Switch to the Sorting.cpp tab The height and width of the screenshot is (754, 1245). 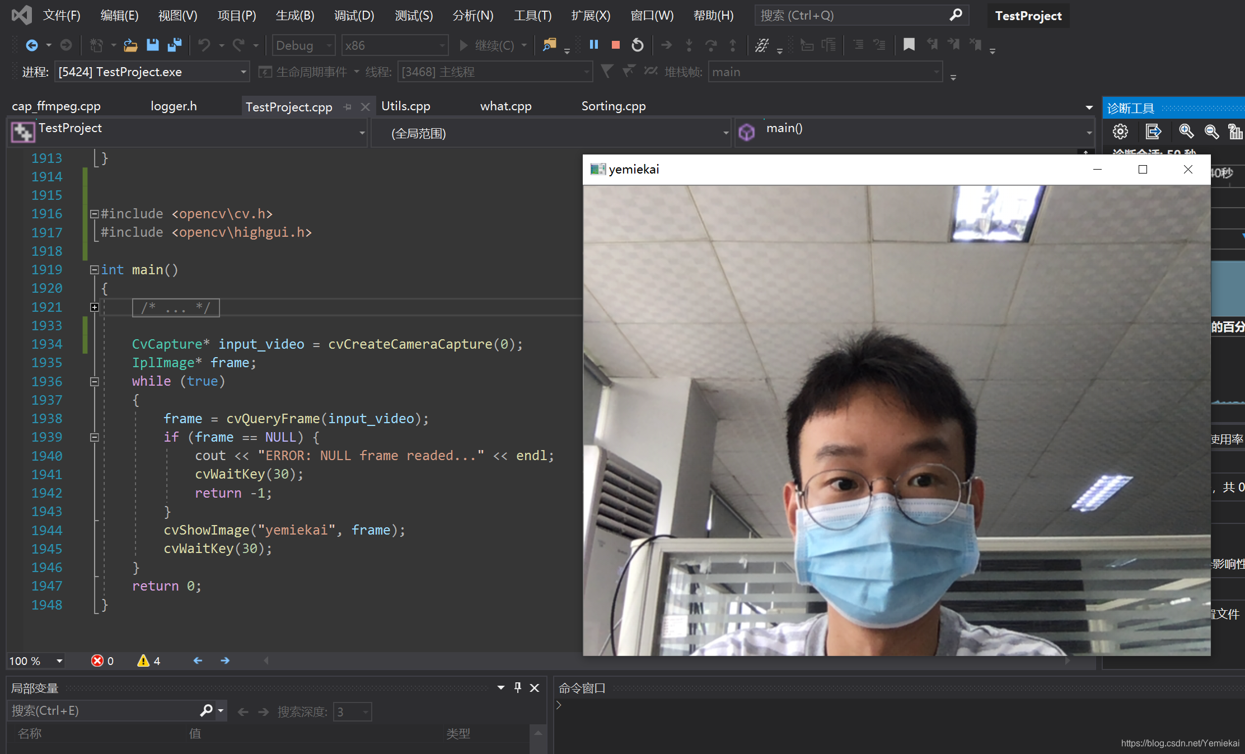point(613,106)
